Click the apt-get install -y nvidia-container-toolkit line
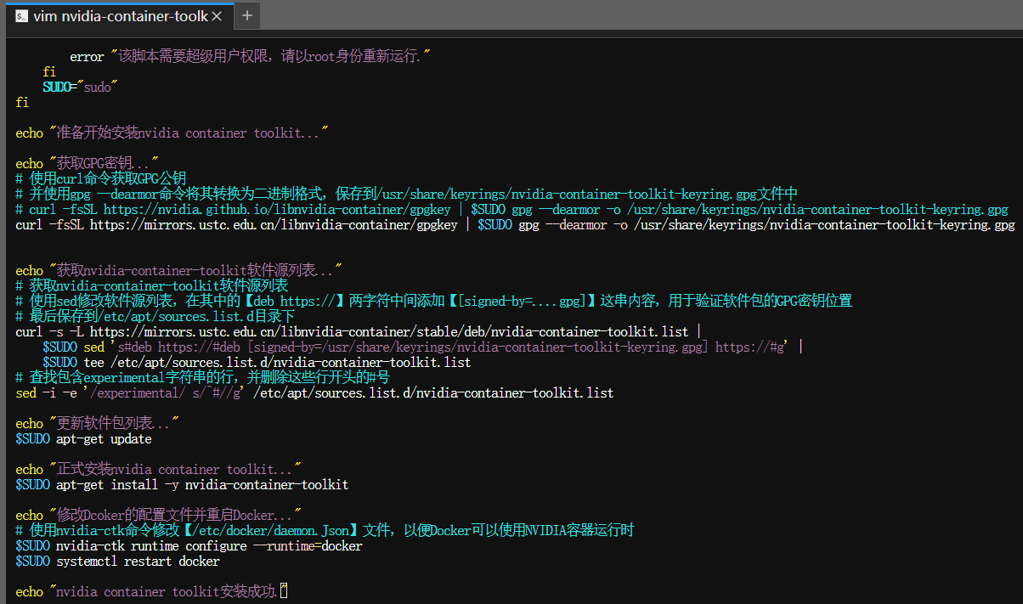The width and height of the screenshot is (1023, 604). pos(182,485)
